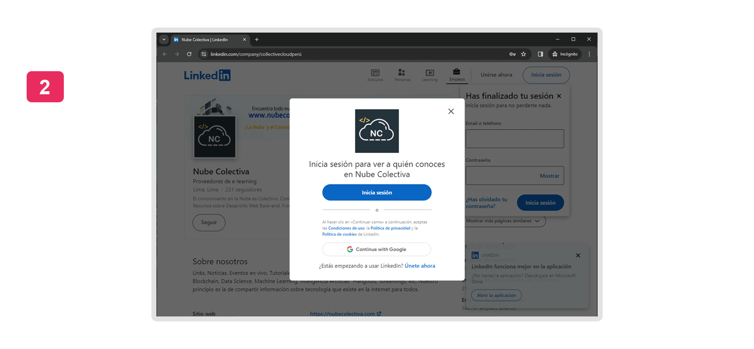Toggle the browser side panel
754x349 pixels.
click(x=540, y=54)
